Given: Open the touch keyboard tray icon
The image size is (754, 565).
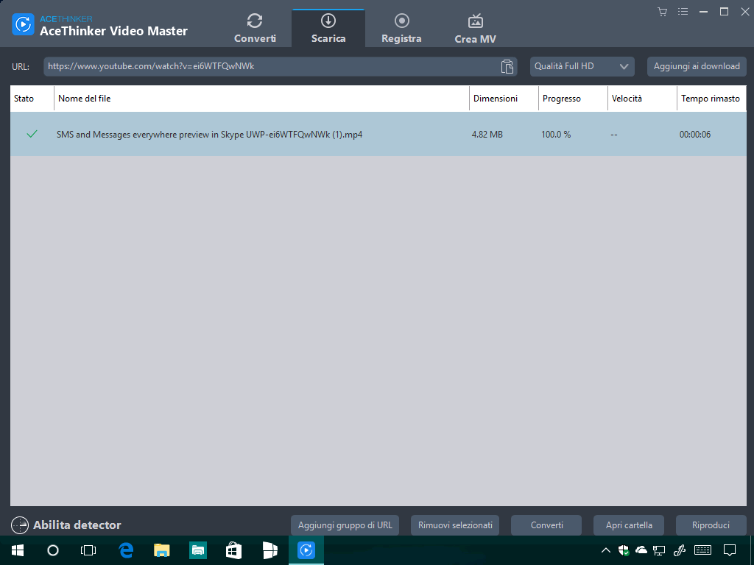Looking at the screenshot, I should [x=703, y=550].
